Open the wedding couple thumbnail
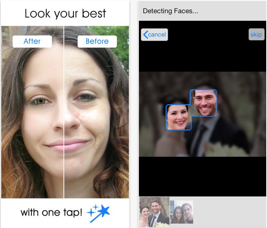267x228 pixels. pos(154,212)
